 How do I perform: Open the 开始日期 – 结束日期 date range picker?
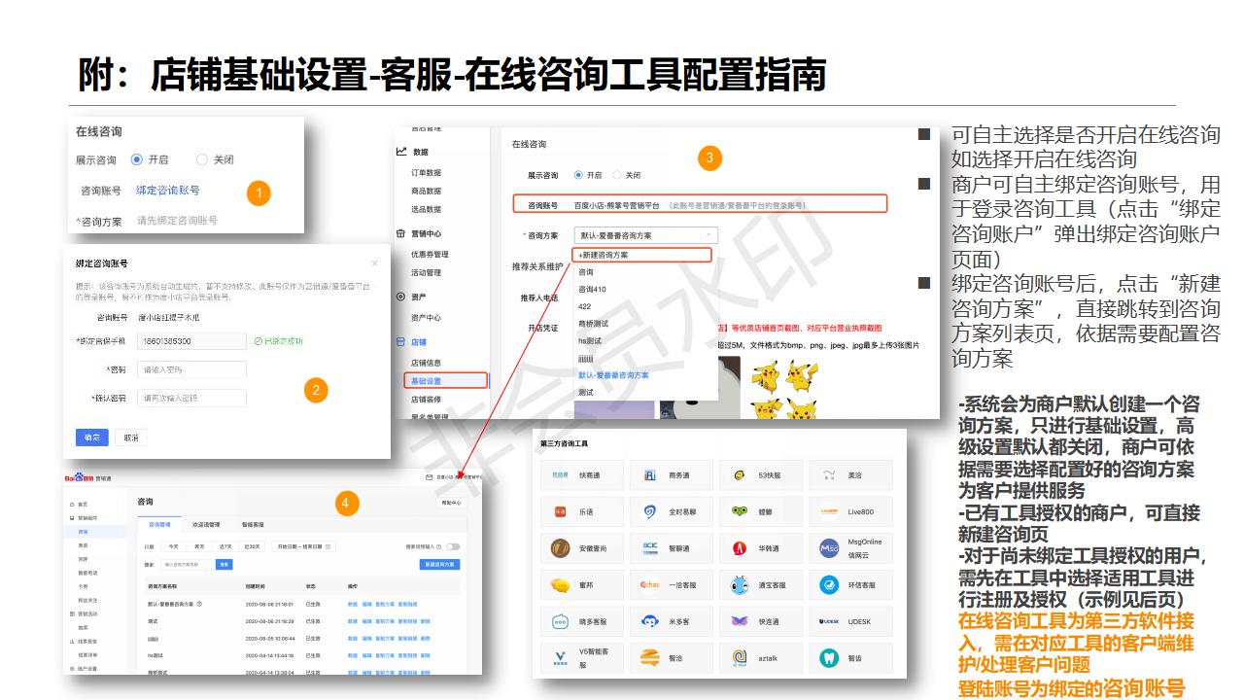click(x=302, y=547)
